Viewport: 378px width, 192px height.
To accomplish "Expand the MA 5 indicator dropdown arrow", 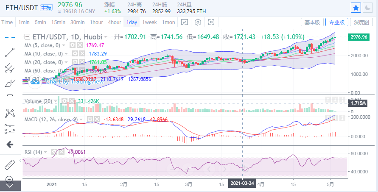I will [x=64, y=45].
